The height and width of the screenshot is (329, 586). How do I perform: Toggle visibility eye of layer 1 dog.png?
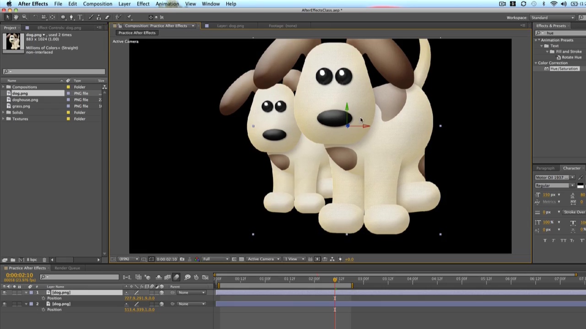[5, 292]
